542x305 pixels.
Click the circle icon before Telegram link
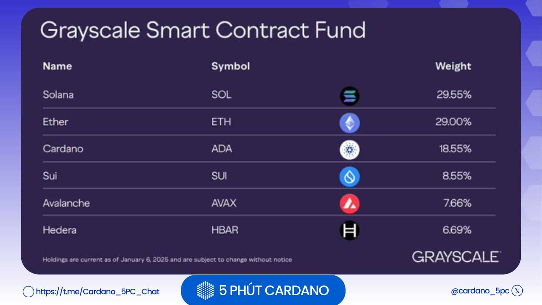tap(28, 291)
